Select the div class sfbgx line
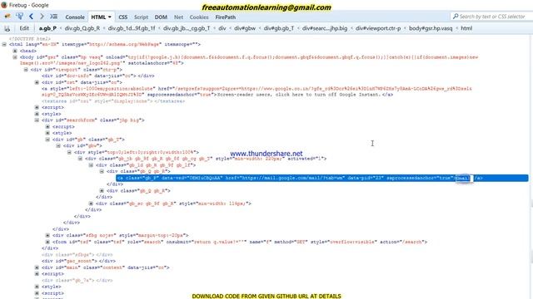This screenshot has width=533, height=299. (x=77, y=255)
